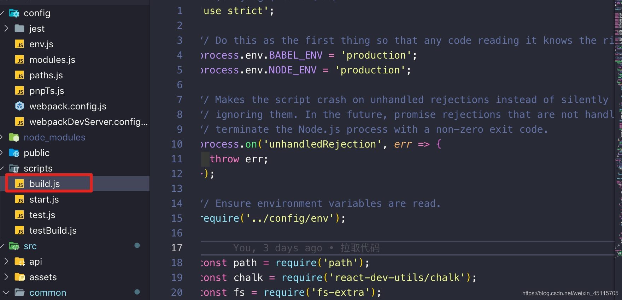
Task: Click the 'path' variable on line 18
Action: click(x=245, y=263)
